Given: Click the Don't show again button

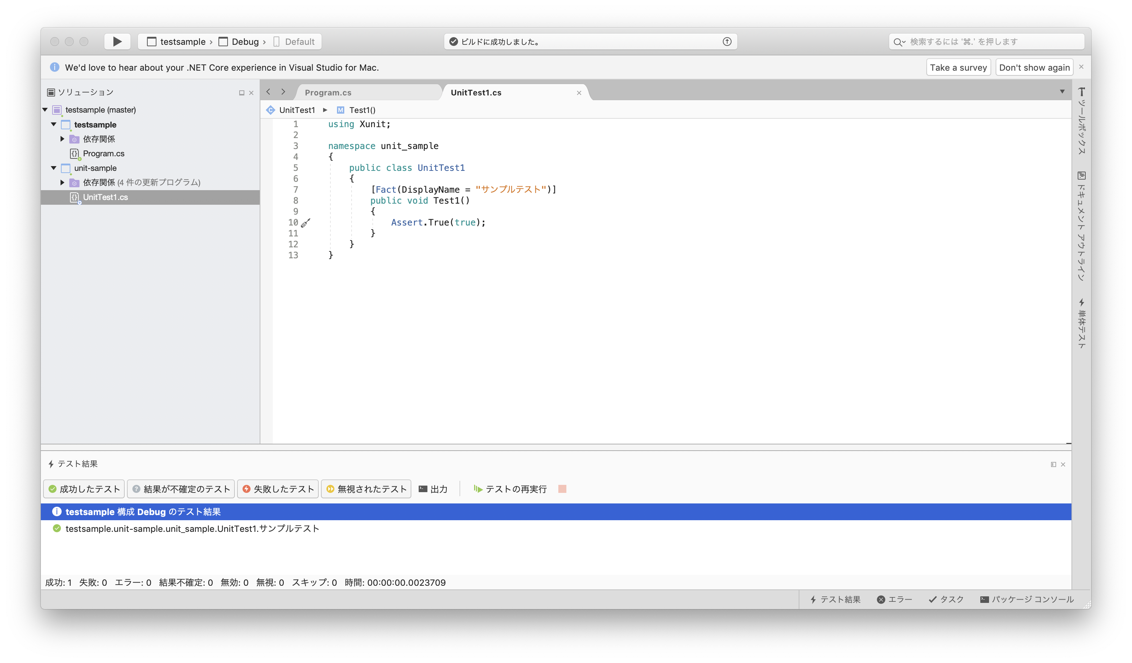Looking at the screenshot, I should [1033, 67].
